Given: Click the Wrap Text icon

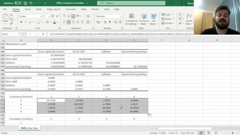Looking at the screenshot, I should [88, 16].
